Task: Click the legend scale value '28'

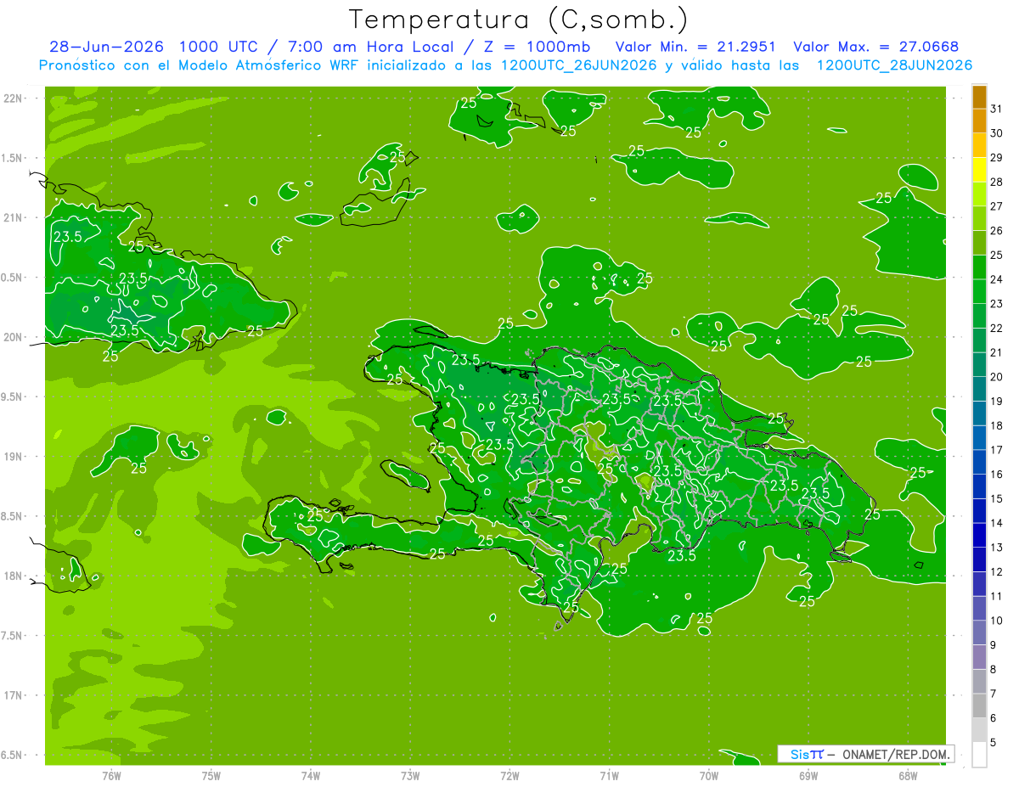Action: (x=997, y=182)
